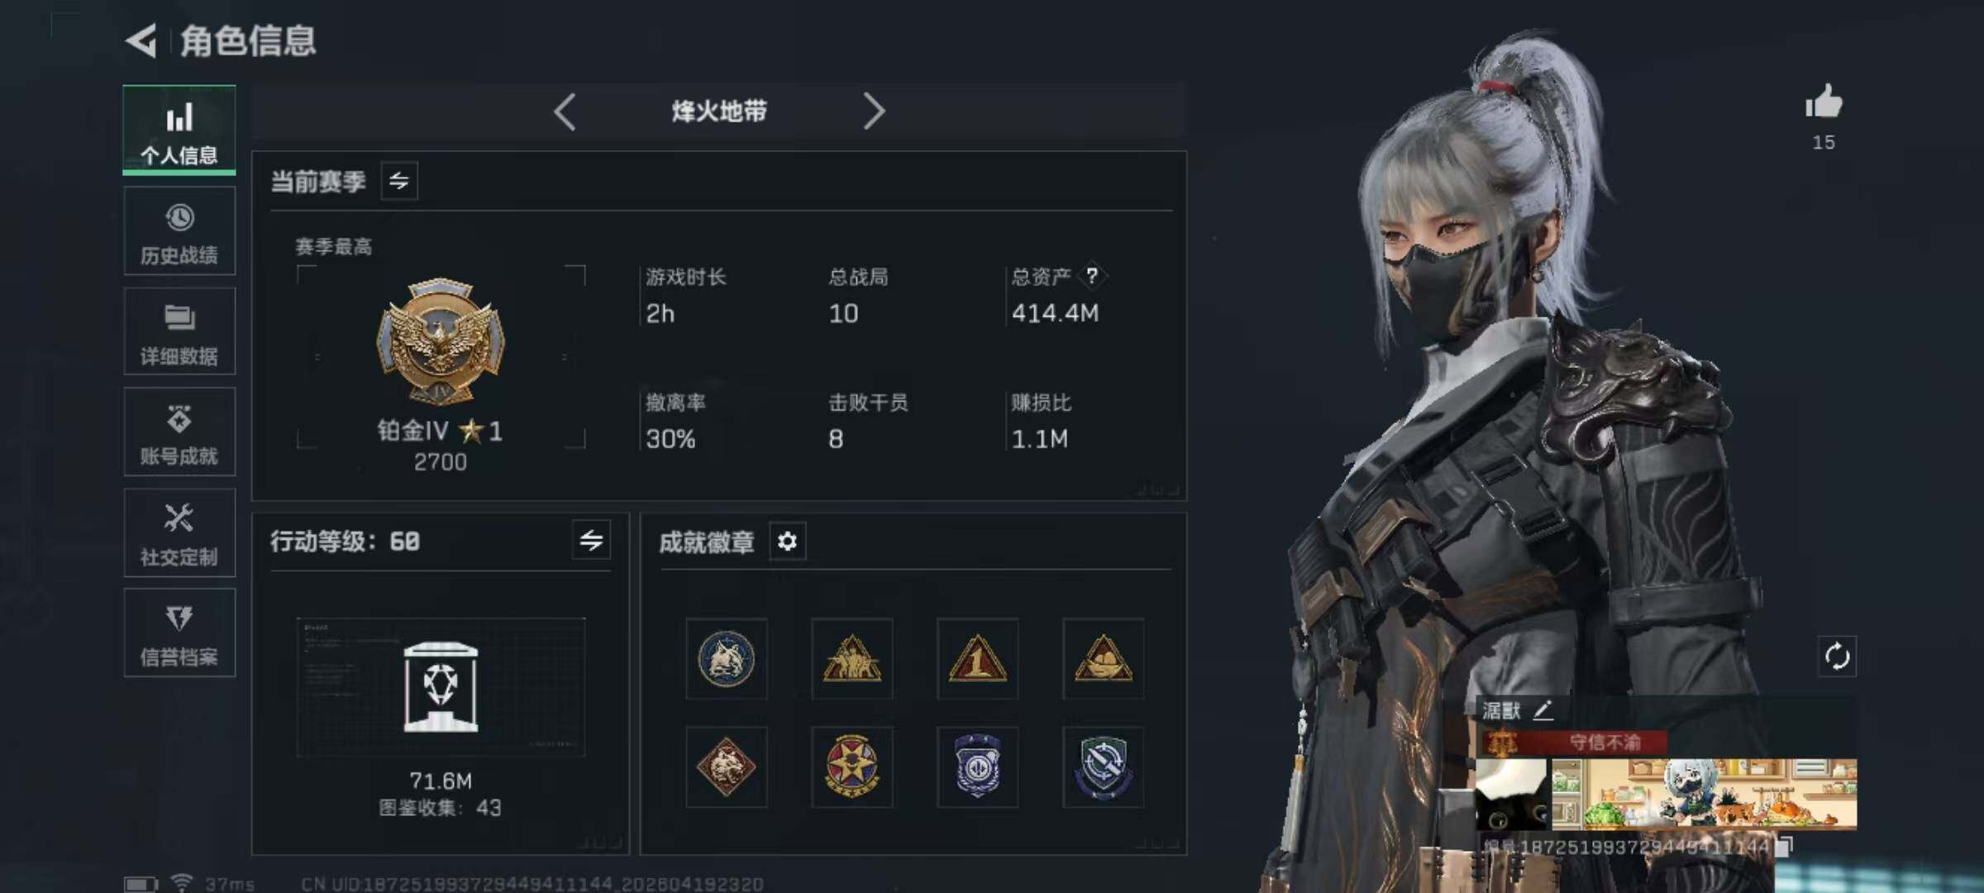Edit nickname with the pencil icon
The height and width of the screenshot is (893, 1984).
point(1543,709)
